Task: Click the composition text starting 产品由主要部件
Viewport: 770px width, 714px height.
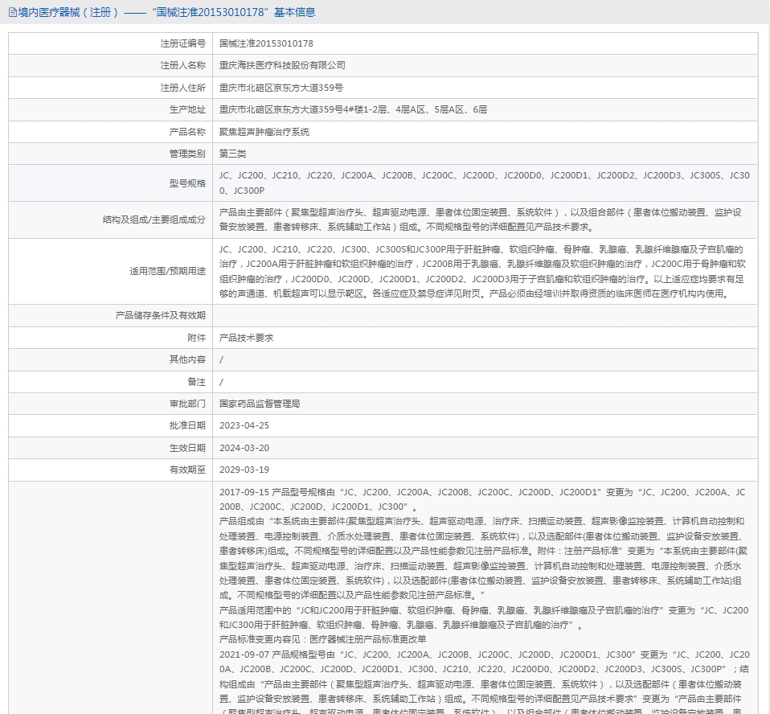Action: 481,220
